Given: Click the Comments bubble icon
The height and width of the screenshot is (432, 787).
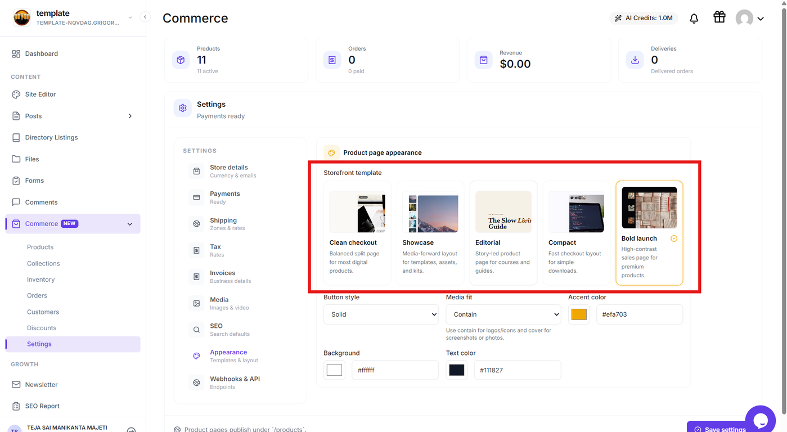Looking at the screenshot, I should (x=16, y=202).
